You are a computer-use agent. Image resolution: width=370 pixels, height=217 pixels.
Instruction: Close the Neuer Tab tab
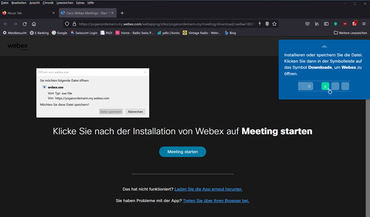tap(53, 13)
